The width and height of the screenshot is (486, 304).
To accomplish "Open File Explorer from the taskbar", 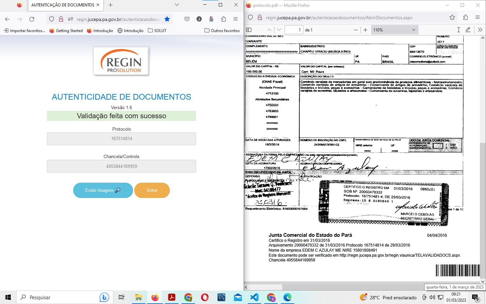I will [x=138, y=297].
